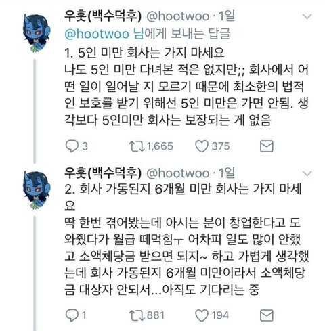The width and height of the screenshot is (325, 331).
Task: Open the @hootwoo mention in the reply line
Action: [97, 34]
